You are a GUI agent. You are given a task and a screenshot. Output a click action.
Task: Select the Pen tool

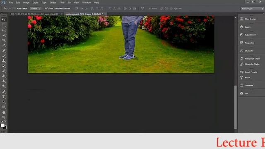(4, 91)
